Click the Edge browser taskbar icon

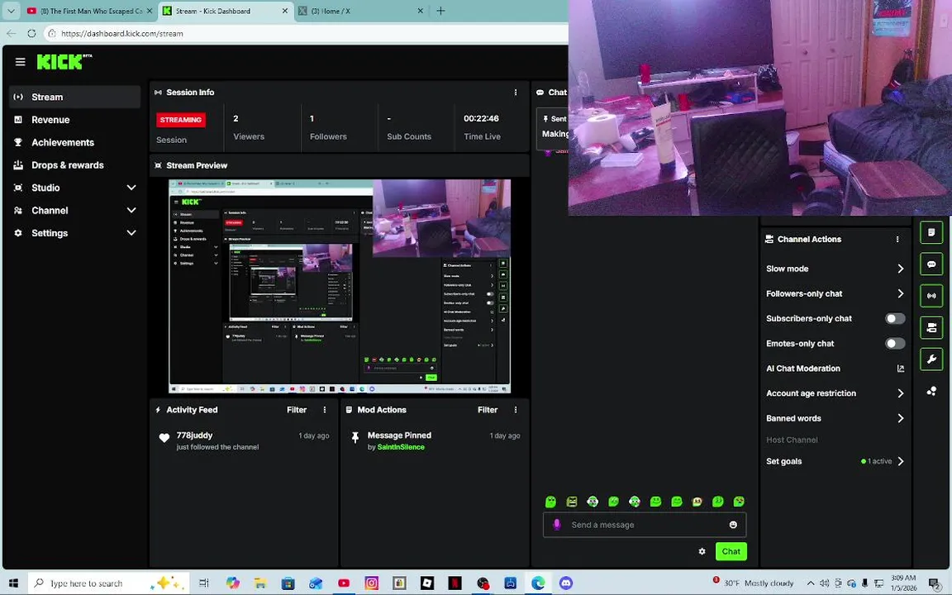coord(538,583)
